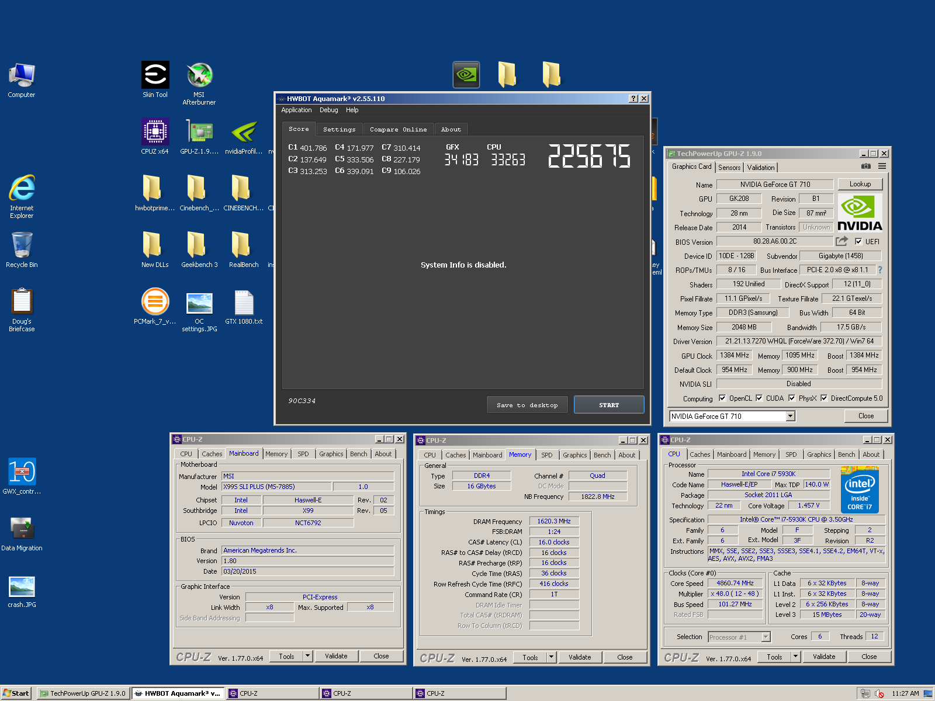Viewport: 935px width, 701px height.
Task: Open the GWX_control desktop icon
Action: click(22, 476)
